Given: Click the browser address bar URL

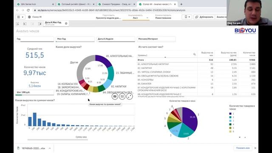Looking at the screenshot, I should [x=111, y=10].
